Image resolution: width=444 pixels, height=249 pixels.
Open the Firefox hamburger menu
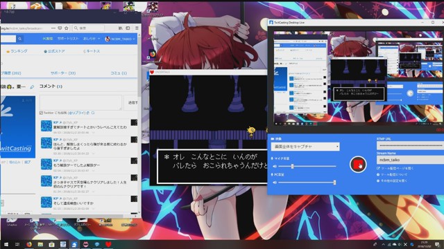coord(137,28)
